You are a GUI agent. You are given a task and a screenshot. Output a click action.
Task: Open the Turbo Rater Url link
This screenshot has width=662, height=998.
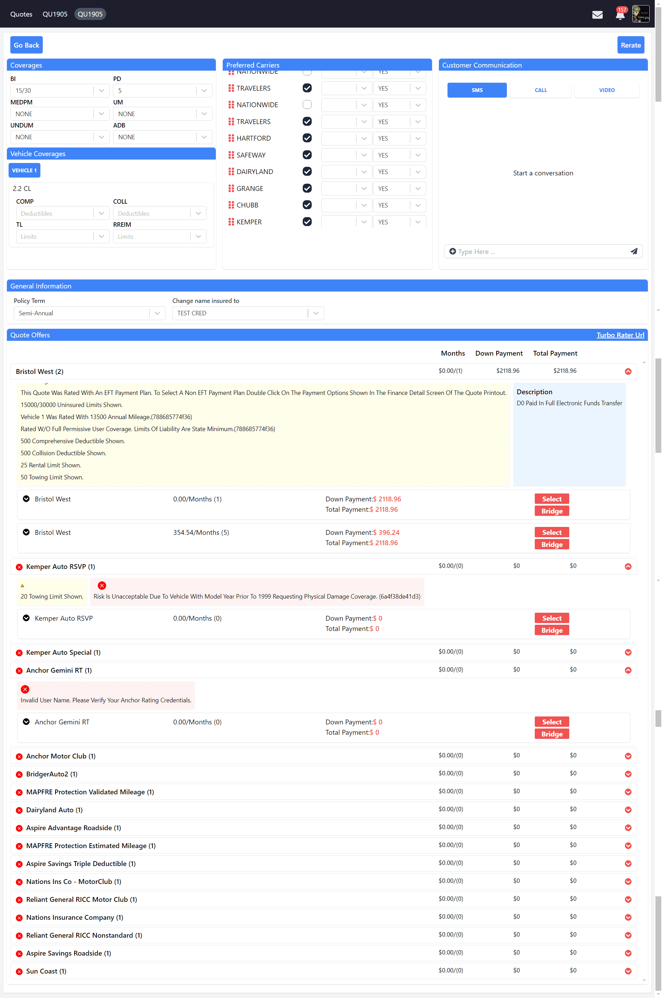[x=620, y=335]
